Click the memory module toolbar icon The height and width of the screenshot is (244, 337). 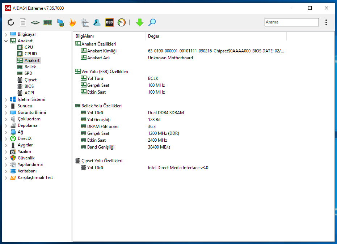pos(47,22)
